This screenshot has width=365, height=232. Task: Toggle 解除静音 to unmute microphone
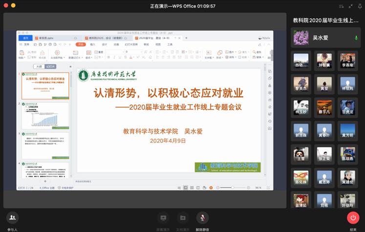[x=202, y=218]
